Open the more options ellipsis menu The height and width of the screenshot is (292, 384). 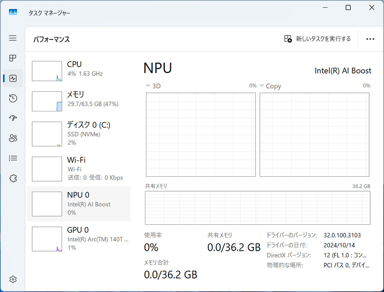pos(370,38)
